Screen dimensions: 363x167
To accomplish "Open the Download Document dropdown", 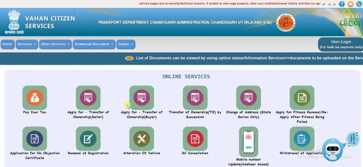I will 94,44.
